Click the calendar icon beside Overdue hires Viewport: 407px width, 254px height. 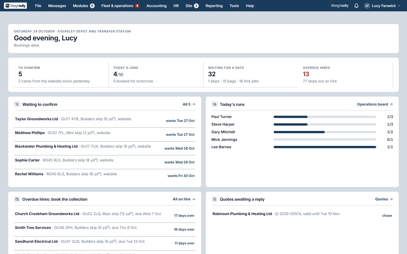tap(17, 199)
